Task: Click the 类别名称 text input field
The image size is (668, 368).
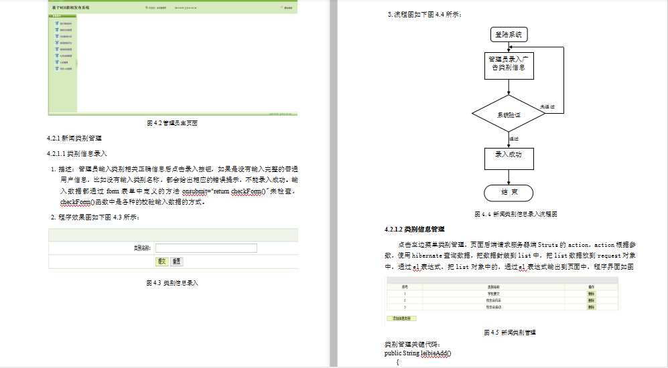Action: pyautogui.click(x=206, y=248)
